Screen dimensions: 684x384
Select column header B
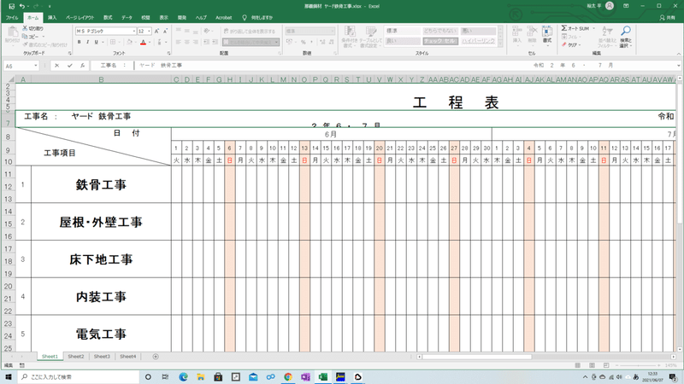coord(101,79)
